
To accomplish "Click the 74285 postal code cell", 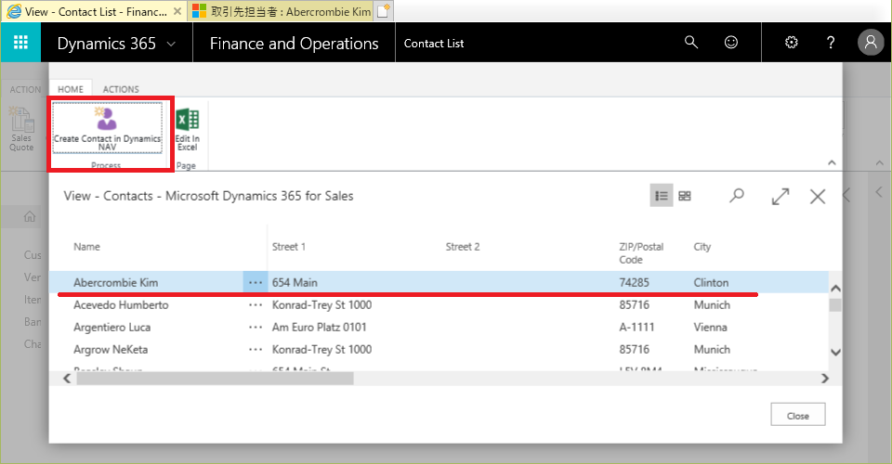I will (x=635, y=282).
